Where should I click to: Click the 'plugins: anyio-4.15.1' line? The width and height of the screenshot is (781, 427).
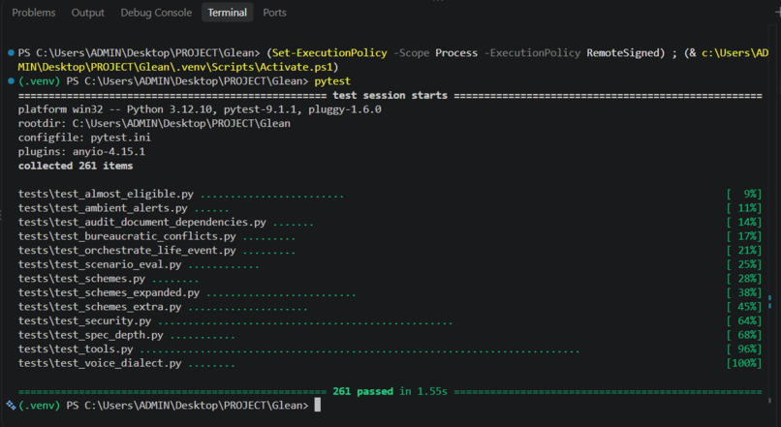click(81, 151)
